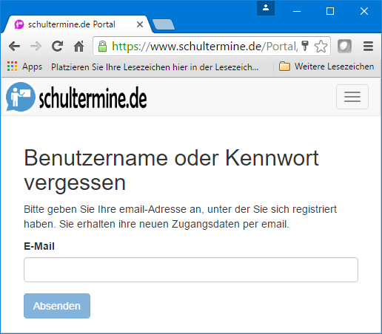This screenshot has height=334, width=382.
Task: Open a new tab next to Portal tab
Action: (164, 24)
